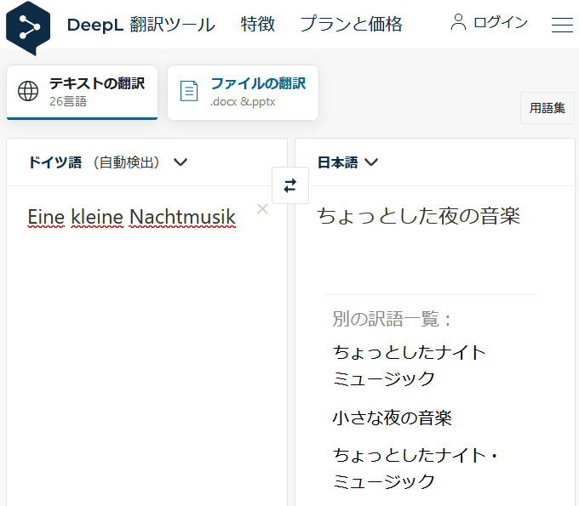Image resolution: width=579 pixels, height=506 pixels.
Task: Select the テキストの翻訳 tab
Action: (82, 92)
